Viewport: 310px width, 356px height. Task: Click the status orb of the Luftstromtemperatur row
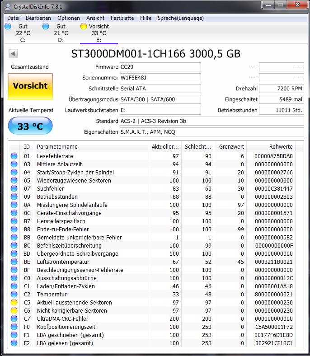[14, 262]
